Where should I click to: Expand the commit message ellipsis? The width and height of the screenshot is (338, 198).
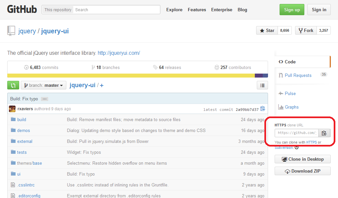pos(45,99)
